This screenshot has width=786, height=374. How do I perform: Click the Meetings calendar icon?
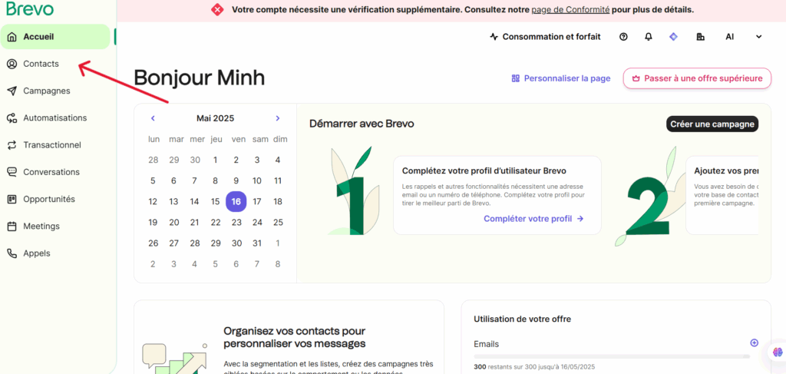(x=12, y=227)
